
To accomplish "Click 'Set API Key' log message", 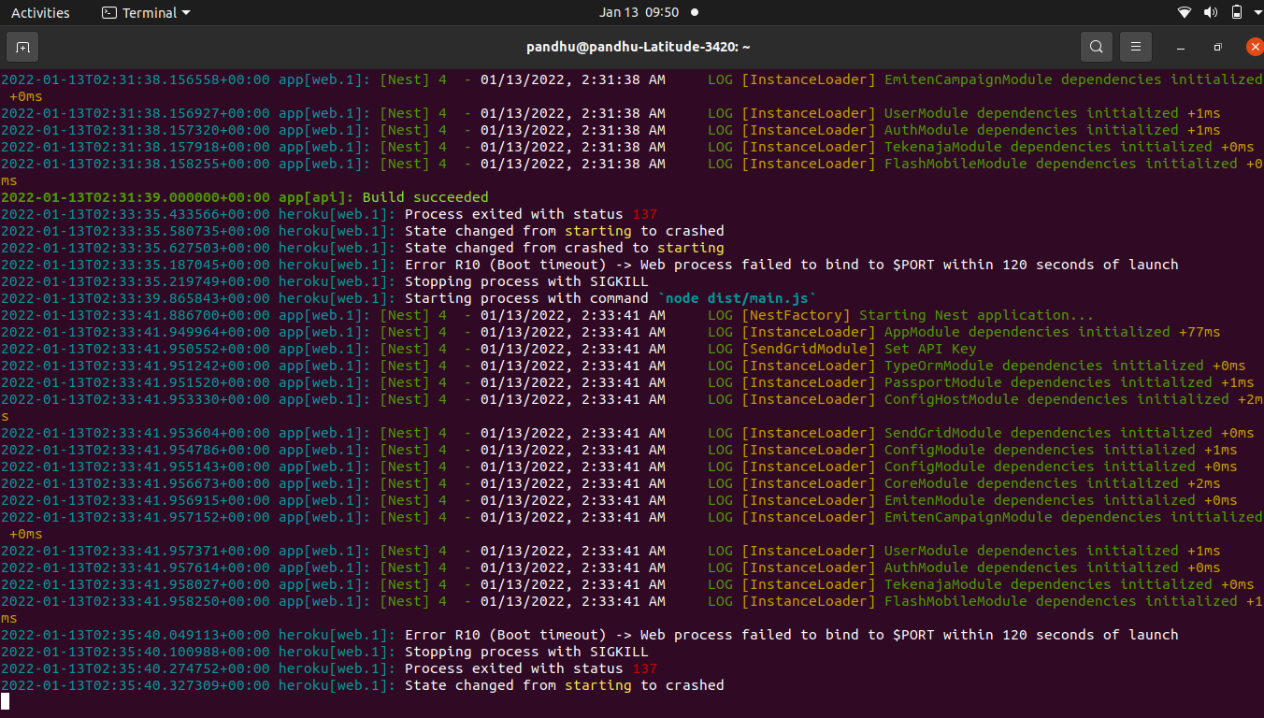I will click(x=930, y=349).
